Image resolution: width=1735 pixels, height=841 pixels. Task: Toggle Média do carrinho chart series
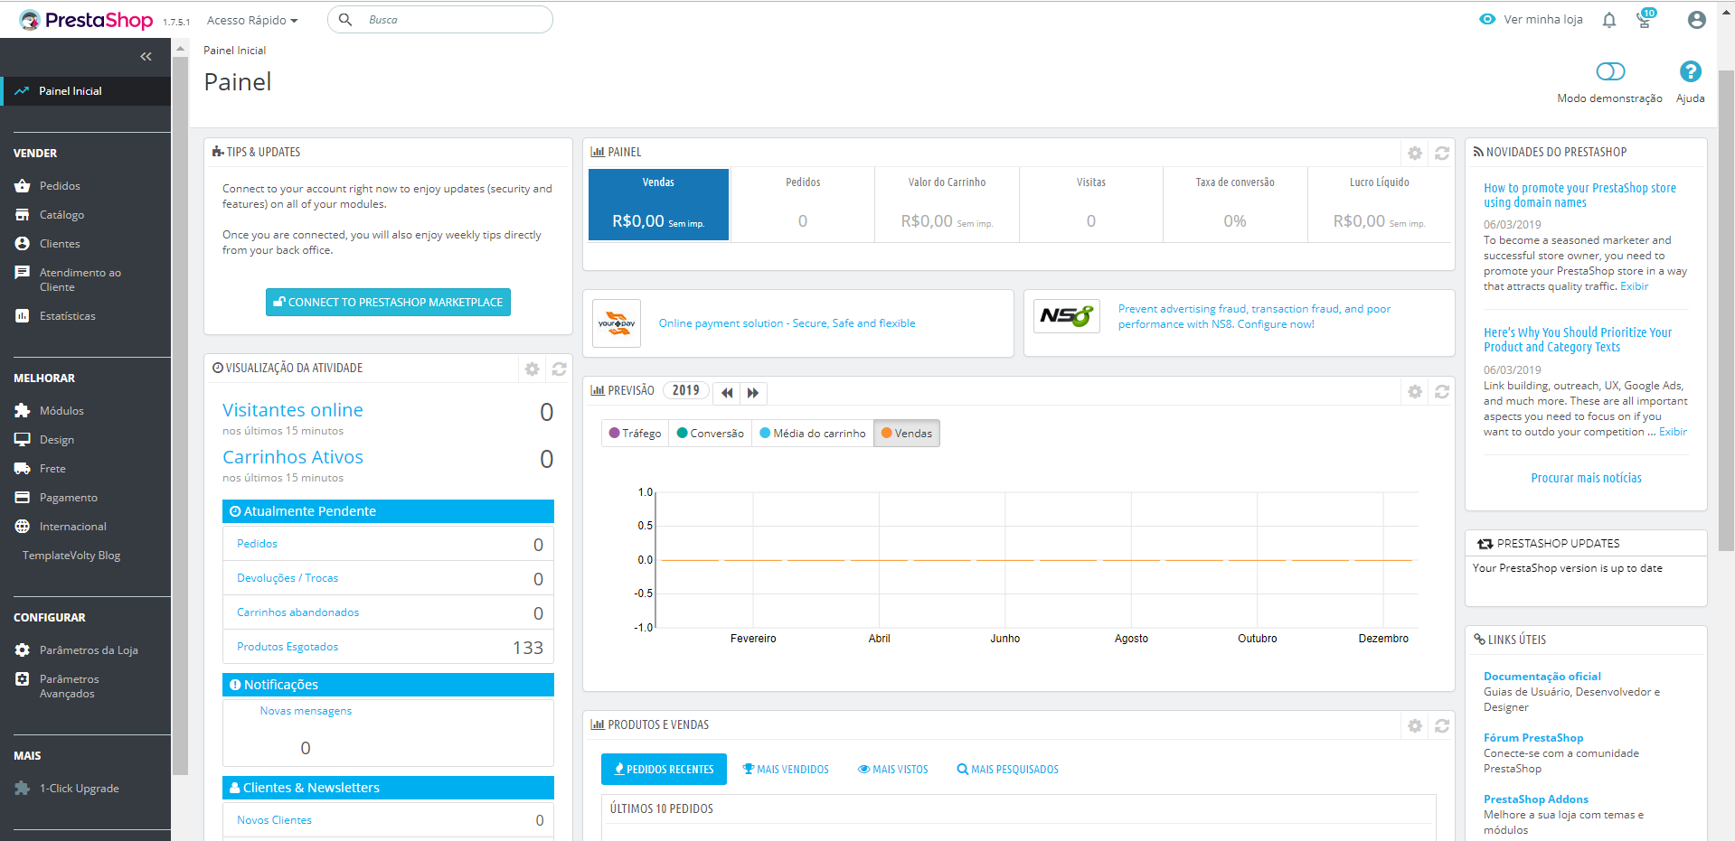(x=813, y=434)
